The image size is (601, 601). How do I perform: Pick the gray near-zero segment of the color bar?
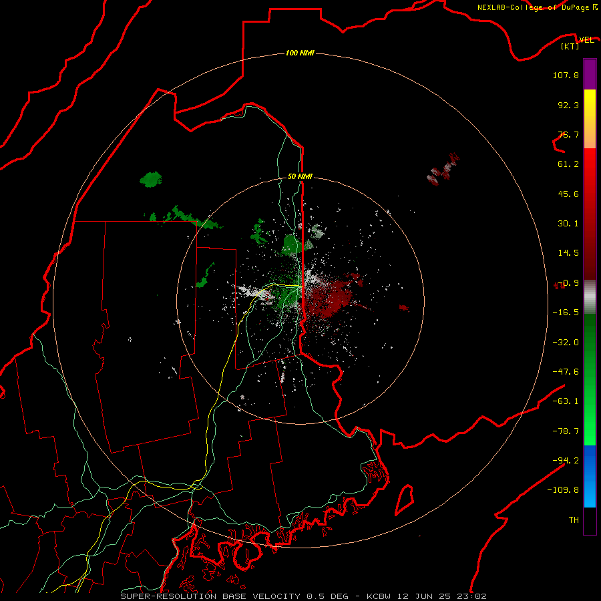tap(590, 297)
